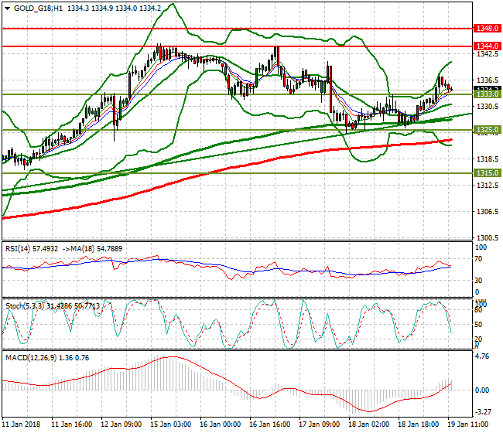Click the 1306.5 price scale value
The image size is (503, 433).
pos(488,212)
